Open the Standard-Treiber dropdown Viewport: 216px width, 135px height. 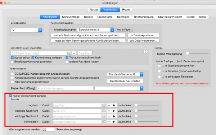125,74
